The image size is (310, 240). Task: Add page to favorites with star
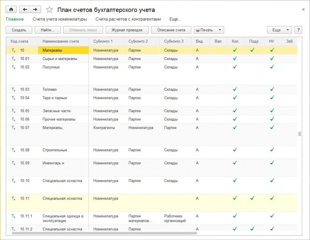click(49, 10)
